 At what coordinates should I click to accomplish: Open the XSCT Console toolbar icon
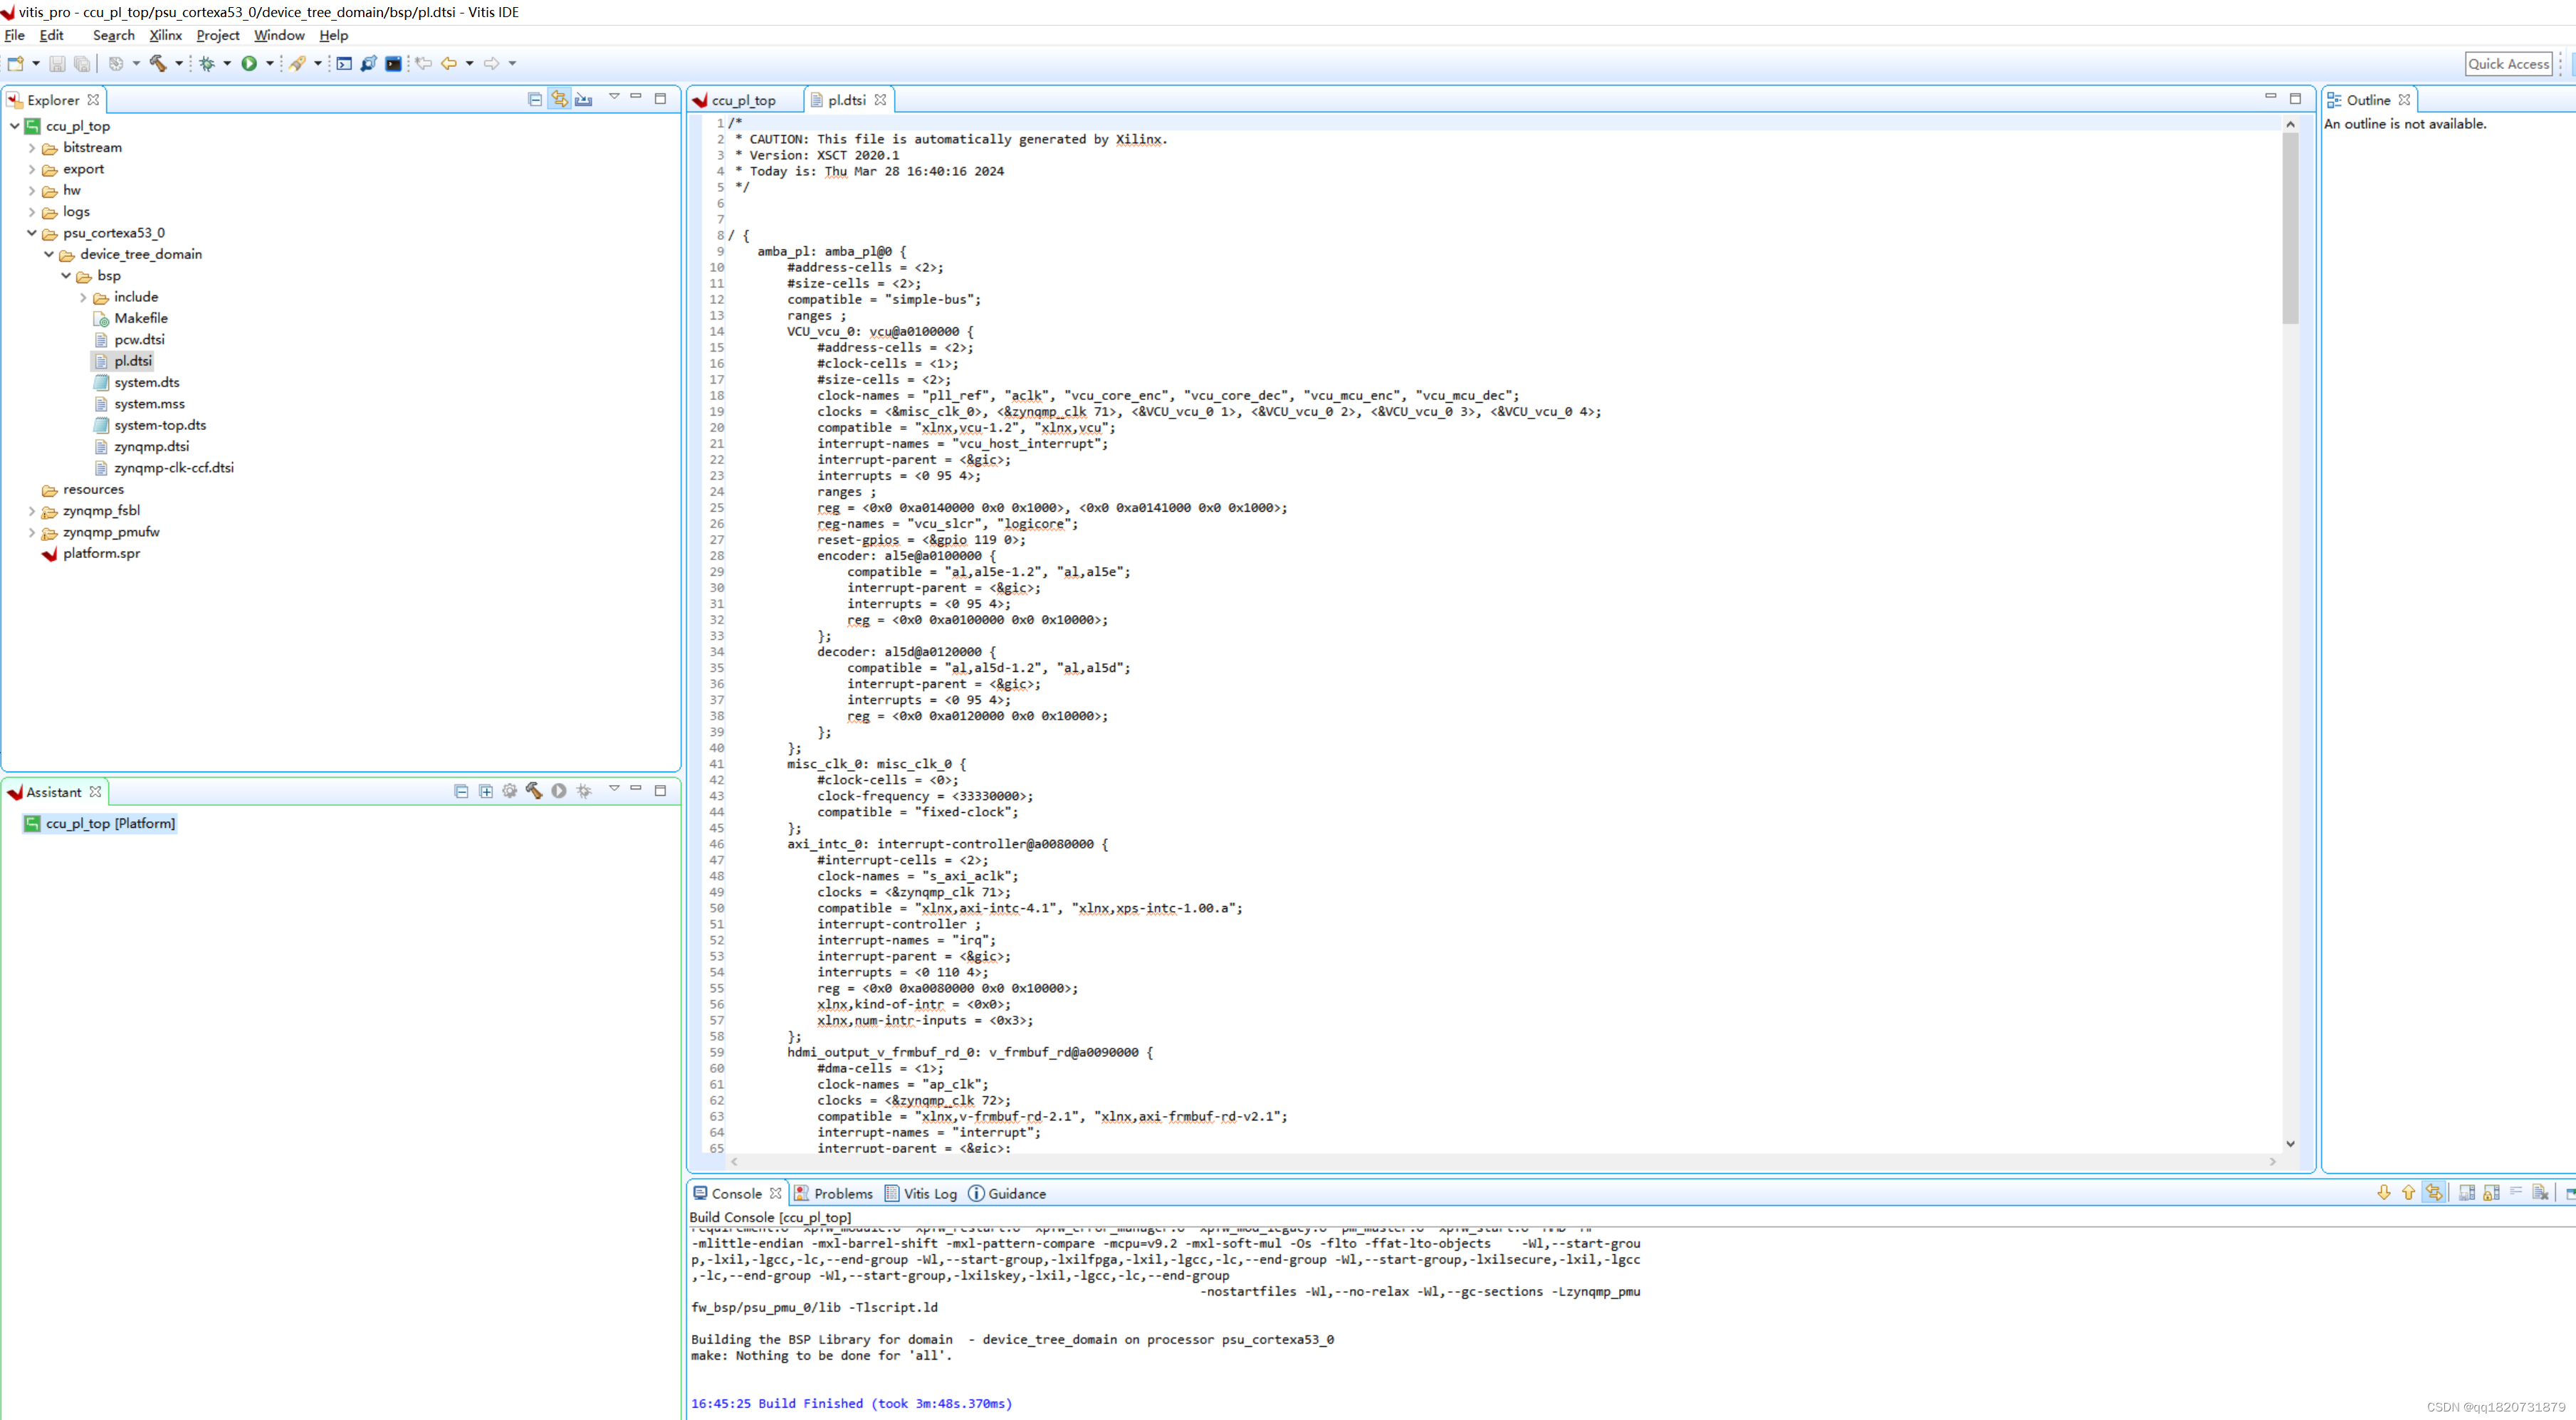[344, 63]
